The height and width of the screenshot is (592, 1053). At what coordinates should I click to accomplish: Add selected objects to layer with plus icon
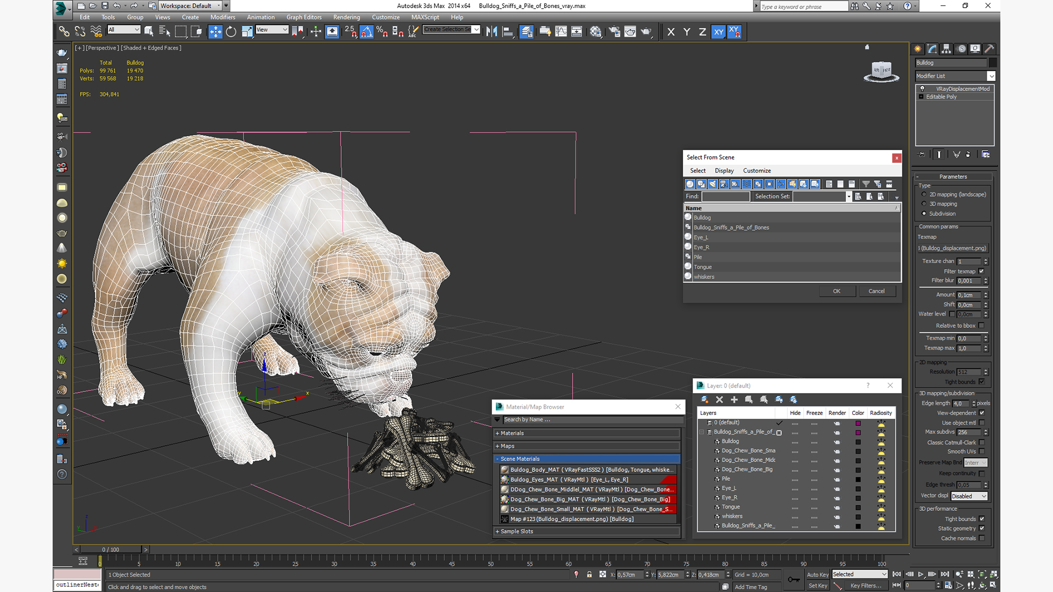734,400
